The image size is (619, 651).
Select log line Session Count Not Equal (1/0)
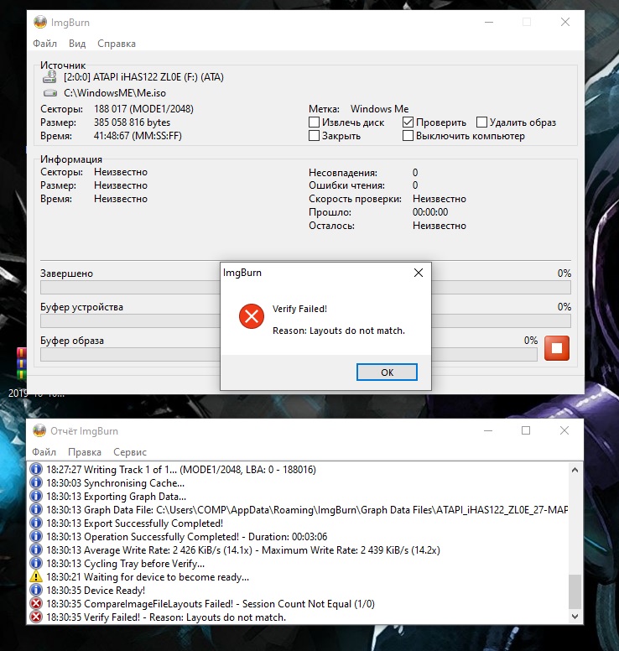211,604
